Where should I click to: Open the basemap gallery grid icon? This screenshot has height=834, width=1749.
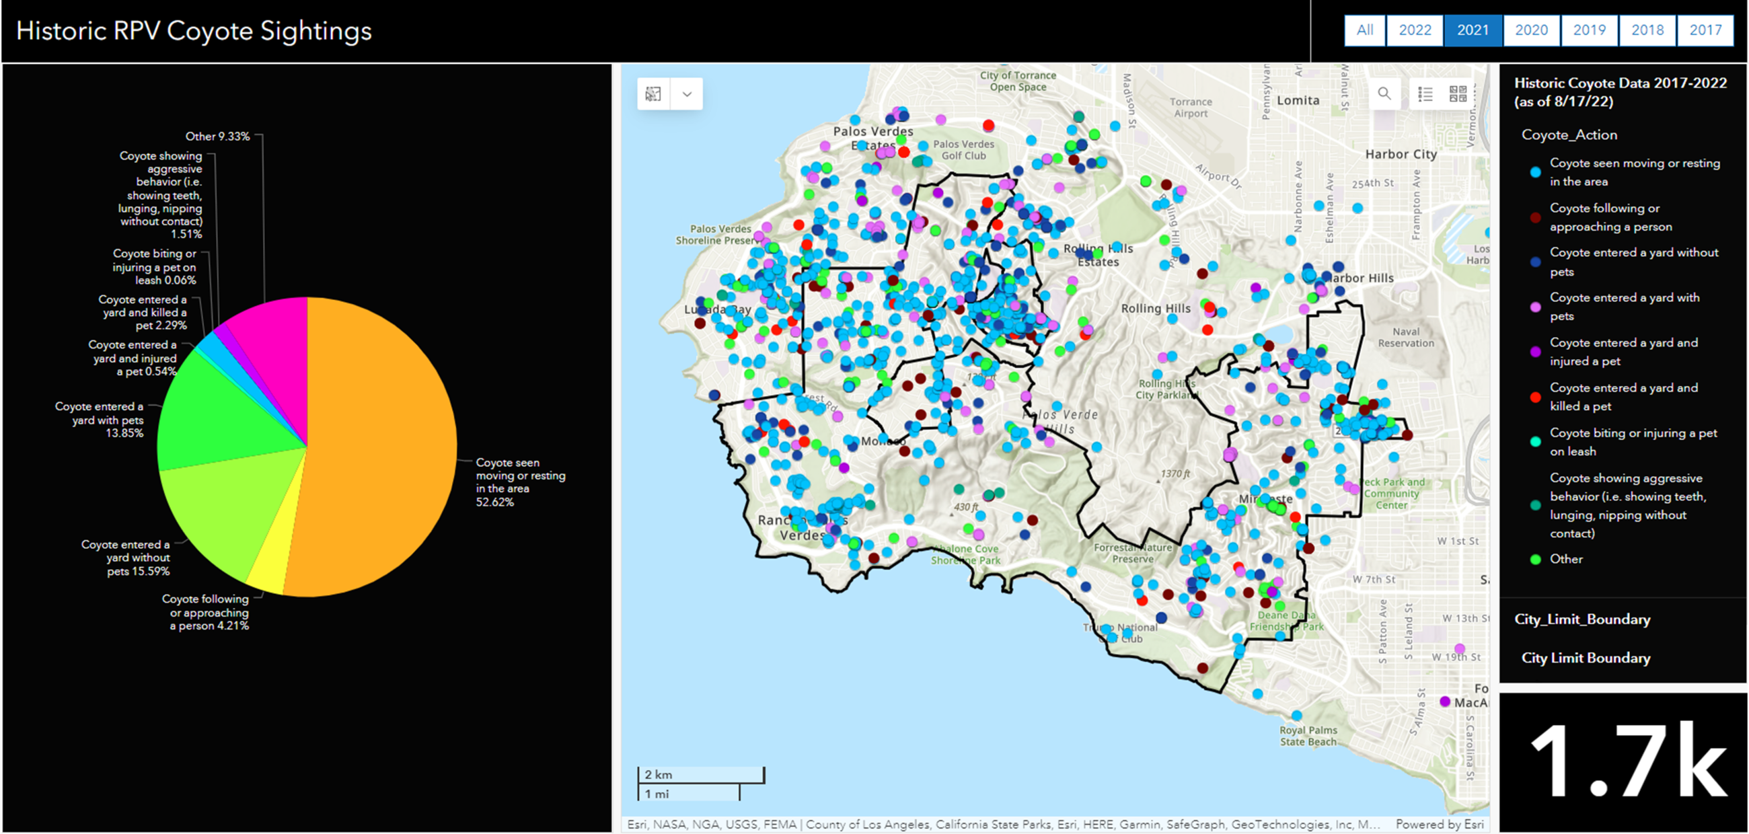pos(1458,93)
